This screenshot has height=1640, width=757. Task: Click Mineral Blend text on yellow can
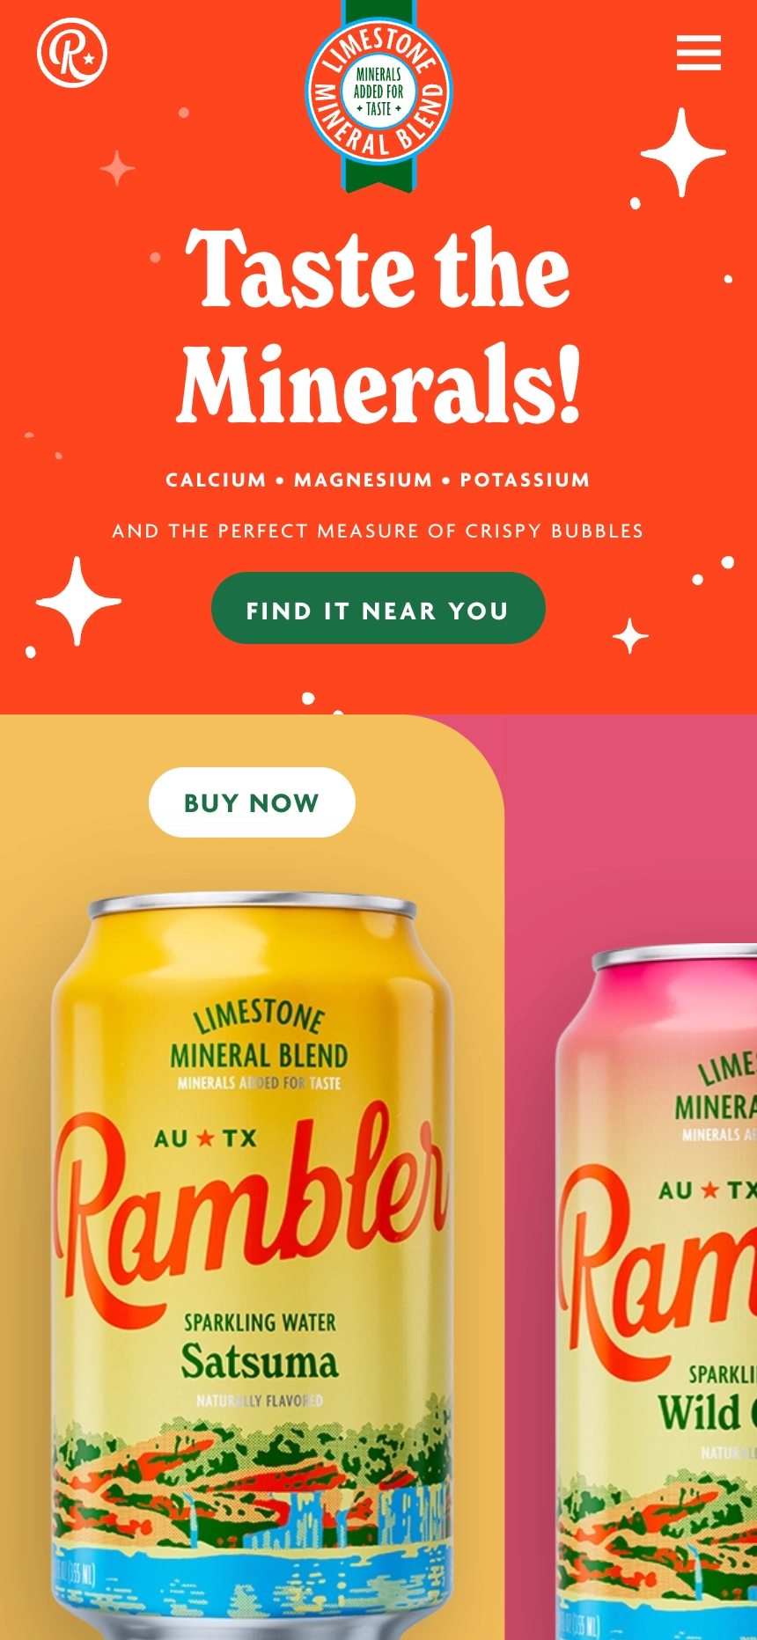coord(259,1056)
